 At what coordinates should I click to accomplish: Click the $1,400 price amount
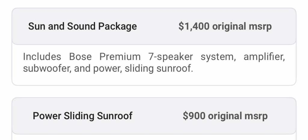(194, 26)
